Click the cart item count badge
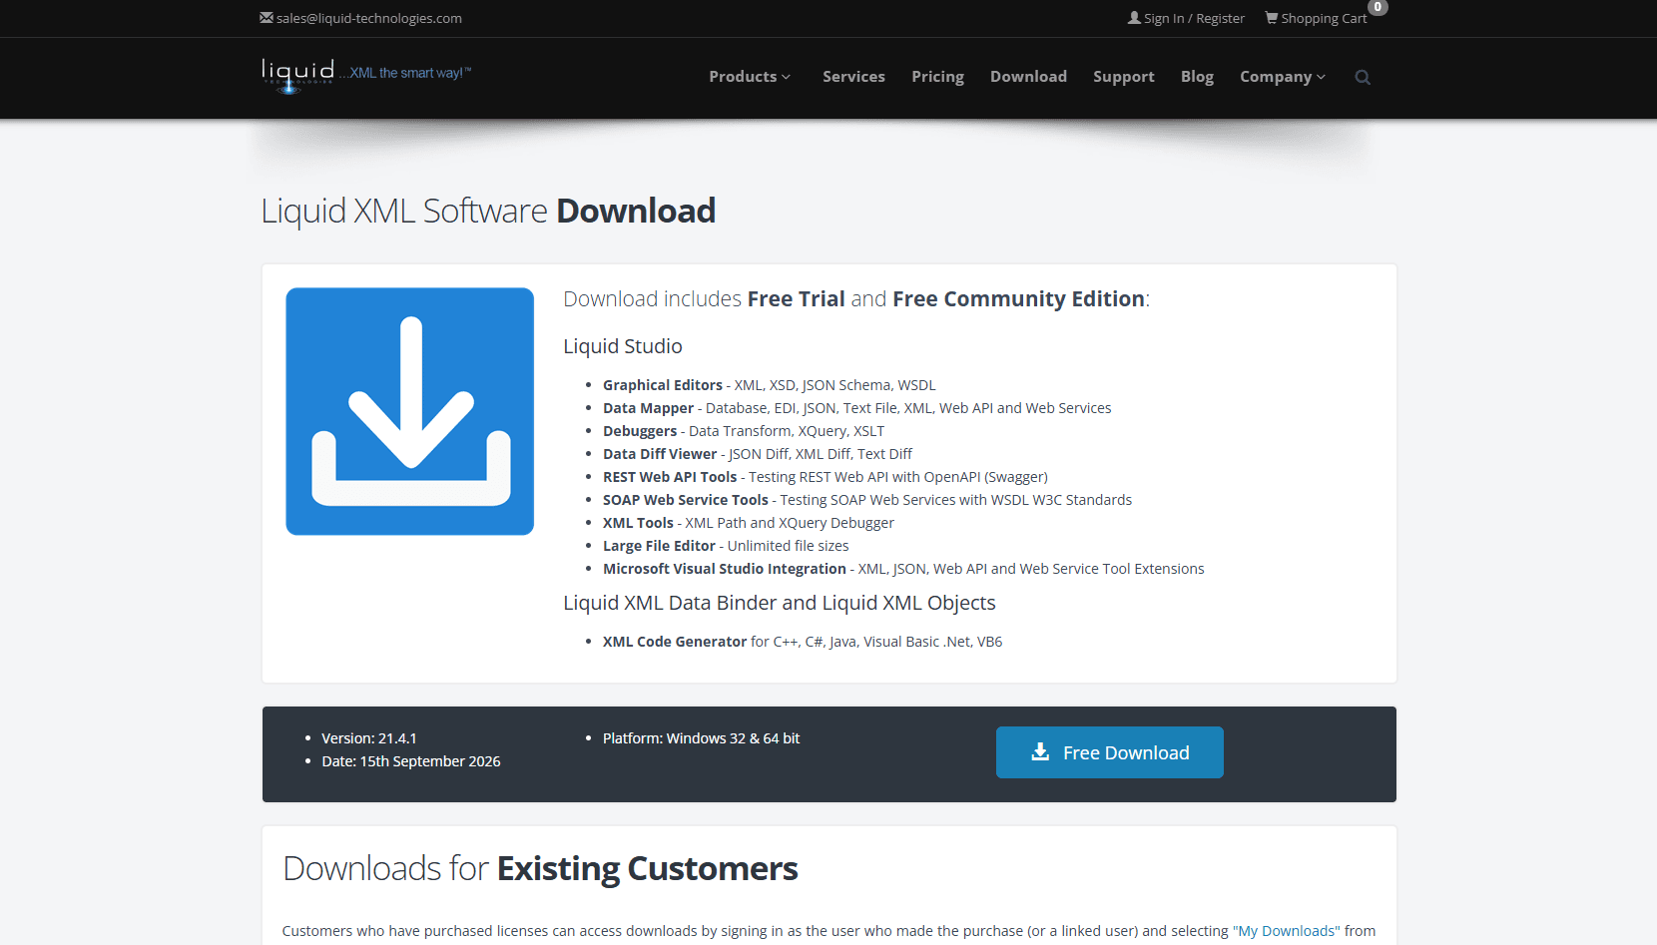The height and width of the screenshot is (945, 1657). click(1378, 7)
